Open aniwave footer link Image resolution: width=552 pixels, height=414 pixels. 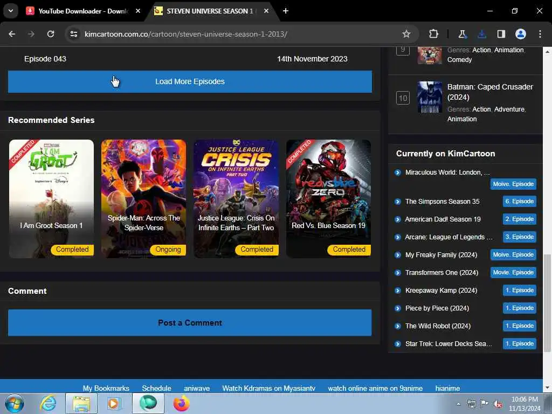tap(197, 388)
